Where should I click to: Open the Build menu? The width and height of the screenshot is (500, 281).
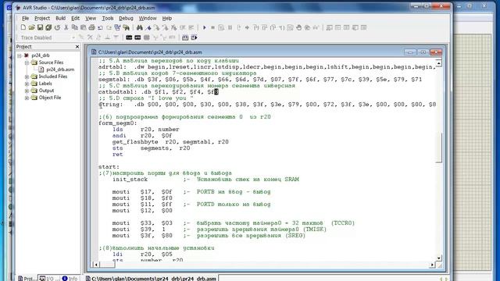pos(61,18)
